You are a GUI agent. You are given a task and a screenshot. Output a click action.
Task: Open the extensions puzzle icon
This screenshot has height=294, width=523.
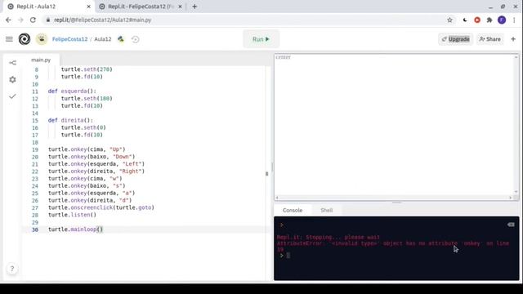tap(489, 20)
